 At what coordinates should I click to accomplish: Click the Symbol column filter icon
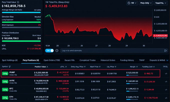(10, 67)
